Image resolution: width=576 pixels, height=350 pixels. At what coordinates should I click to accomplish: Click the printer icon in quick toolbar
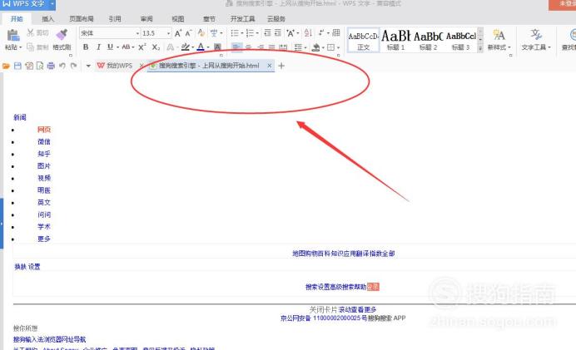pyautogui.click(x=51, y=66)
